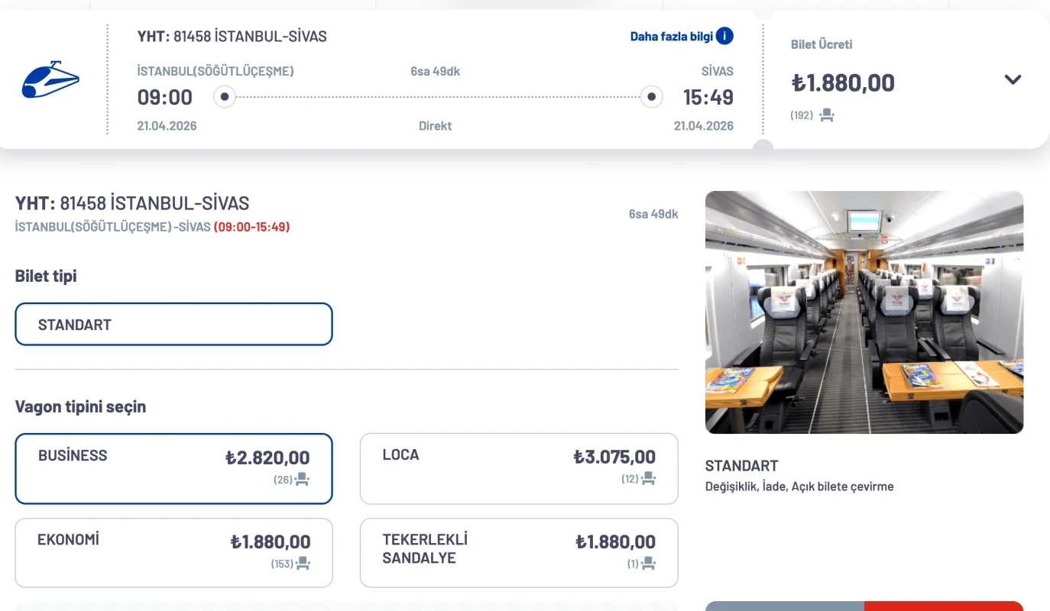Collapse the trip details with chevron
This screenshot has height=611, width=1050.
1013,79
